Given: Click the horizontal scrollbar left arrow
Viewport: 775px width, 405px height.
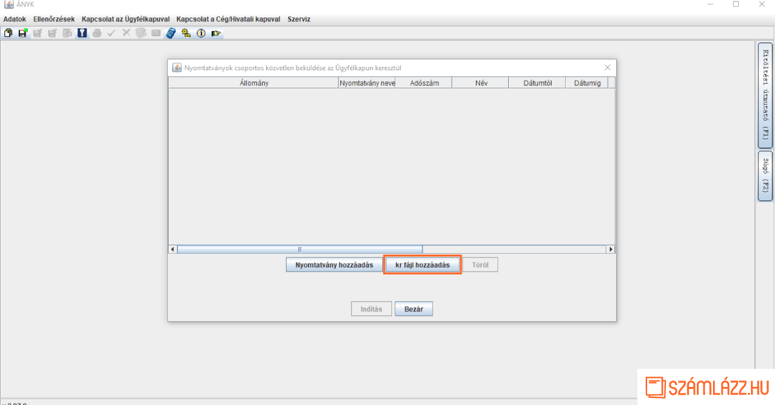Looking at the screenshot, I should (x=173, y=250).
